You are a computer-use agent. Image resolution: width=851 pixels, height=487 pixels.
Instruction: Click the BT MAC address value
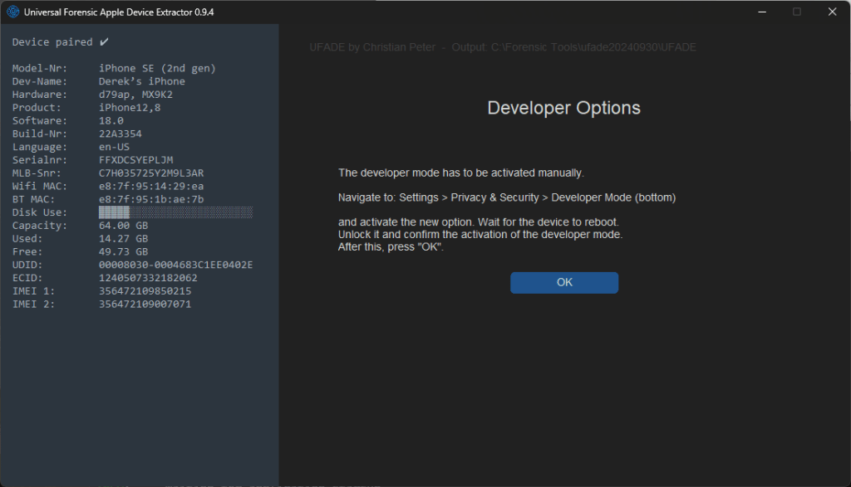150,199
